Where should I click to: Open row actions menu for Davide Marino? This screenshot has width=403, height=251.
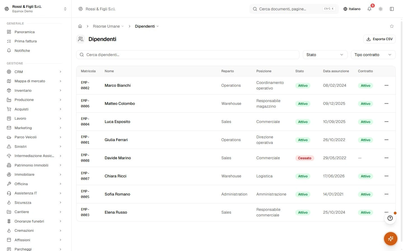click(386, 158)
